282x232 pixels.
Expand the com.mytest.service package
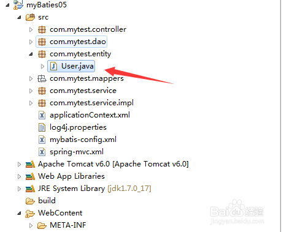click(31, 91)
